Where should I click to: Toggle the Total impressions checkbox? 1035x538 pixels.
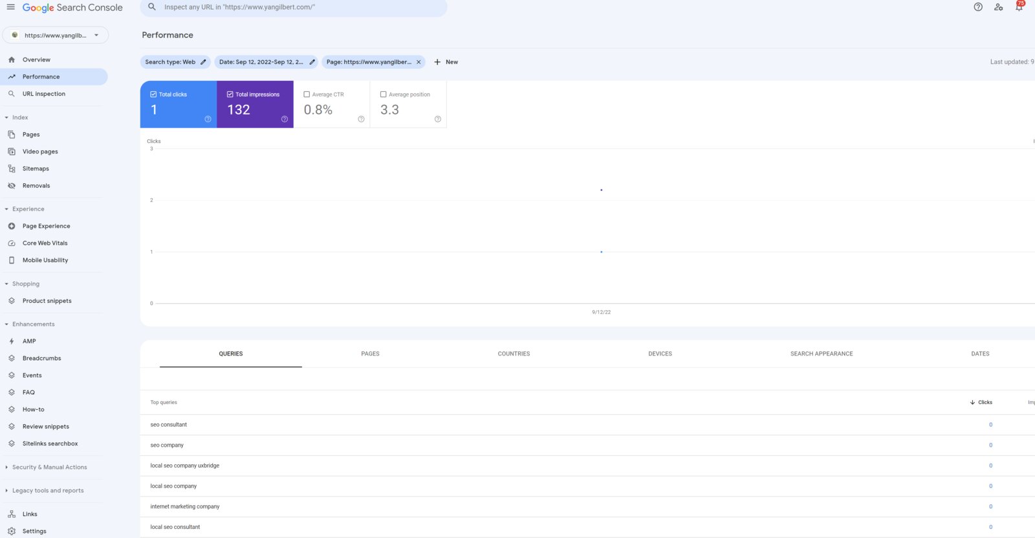point(230,95)
